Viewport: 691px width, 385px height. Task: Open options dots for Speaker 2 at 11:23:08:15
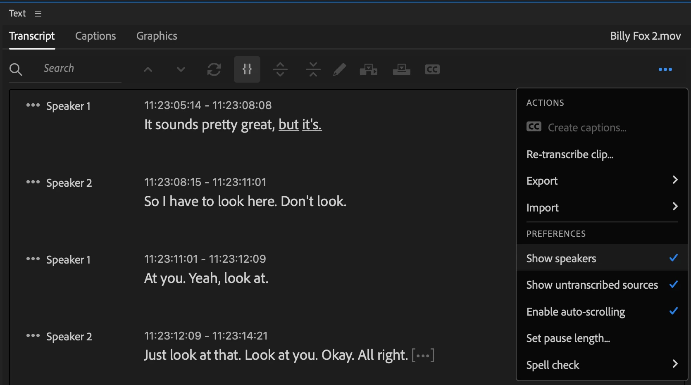(x=33, y=182)
